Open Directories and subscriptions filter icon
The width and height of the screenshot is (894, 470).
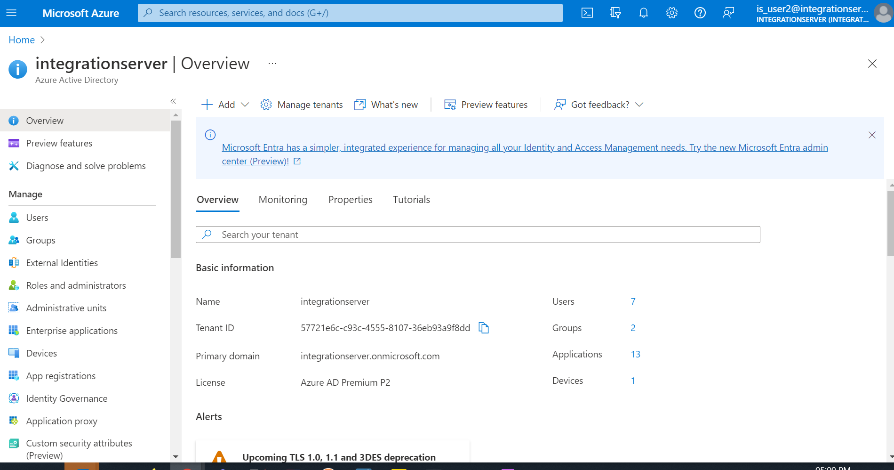[x=615, y=13]
